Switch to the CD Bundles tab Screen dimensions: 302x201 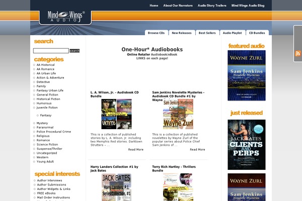[257, 33]
